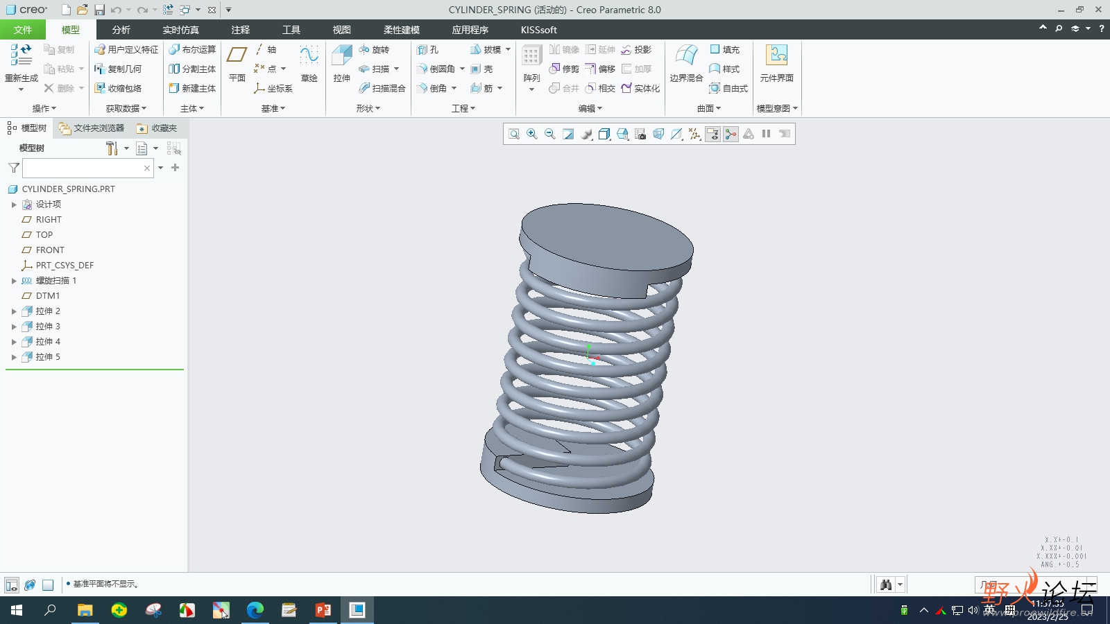Image resolution: width=1110 pixels, height=624 pixels.
Task: Open Windows Start menu
Action: [x=17, y=610]
